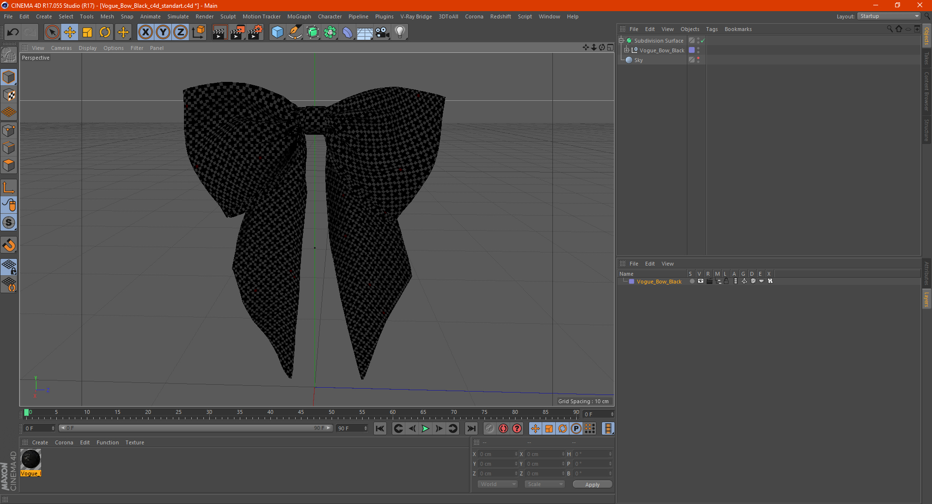Open MoGraph array modeling icon

click(x=330, y=32)
